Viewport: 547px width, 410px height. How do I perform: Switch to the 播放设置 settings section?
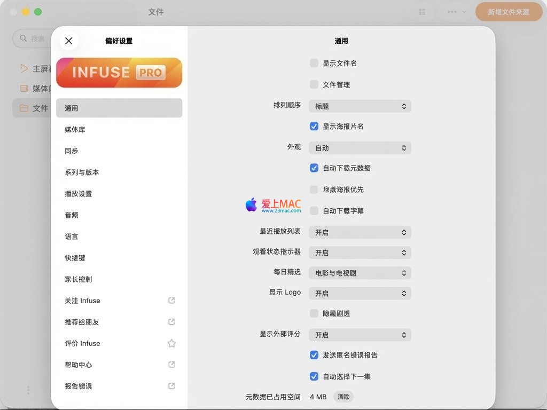[79, 194]
